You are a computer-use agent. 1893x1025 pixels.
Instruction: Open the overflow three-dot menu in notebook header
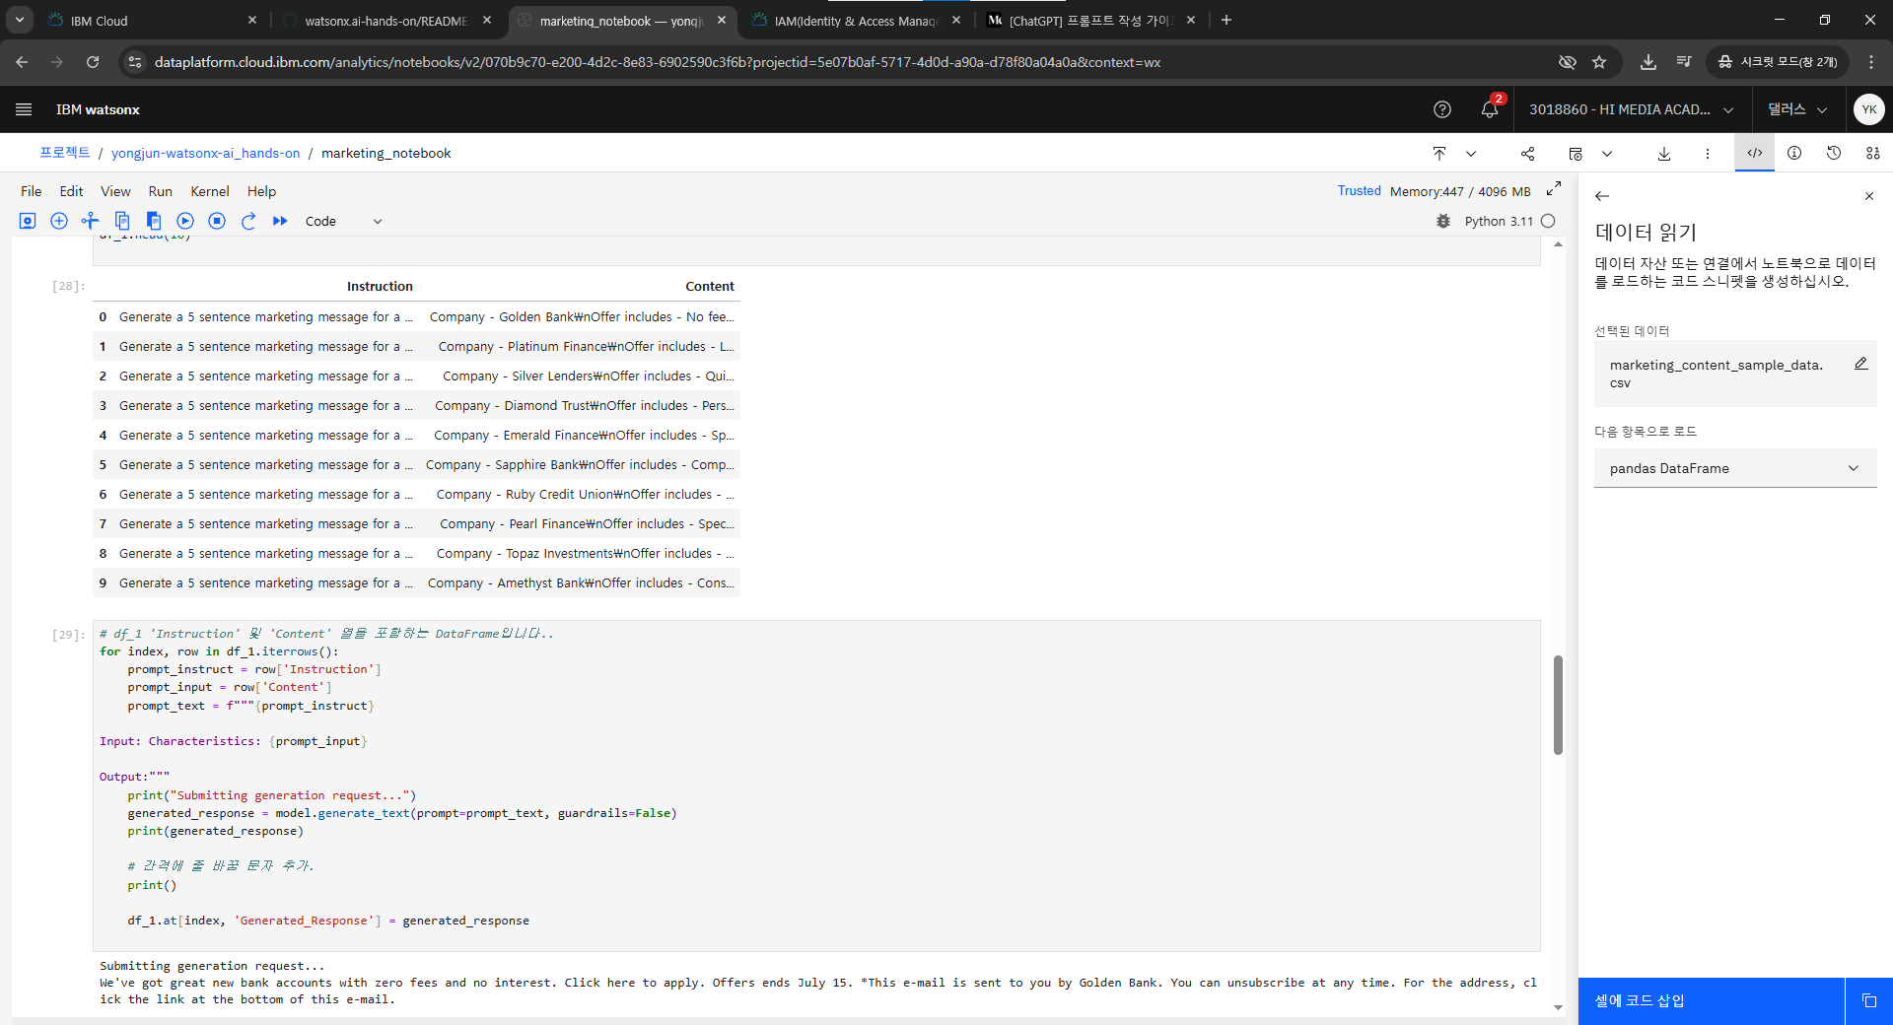[1708, 154]
